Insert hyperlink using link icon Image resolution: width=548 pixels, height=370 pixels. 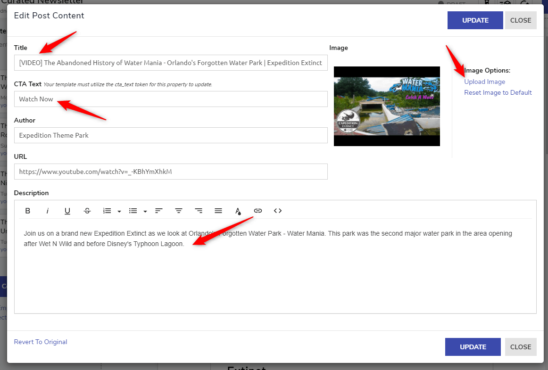(x=258, y=211)
